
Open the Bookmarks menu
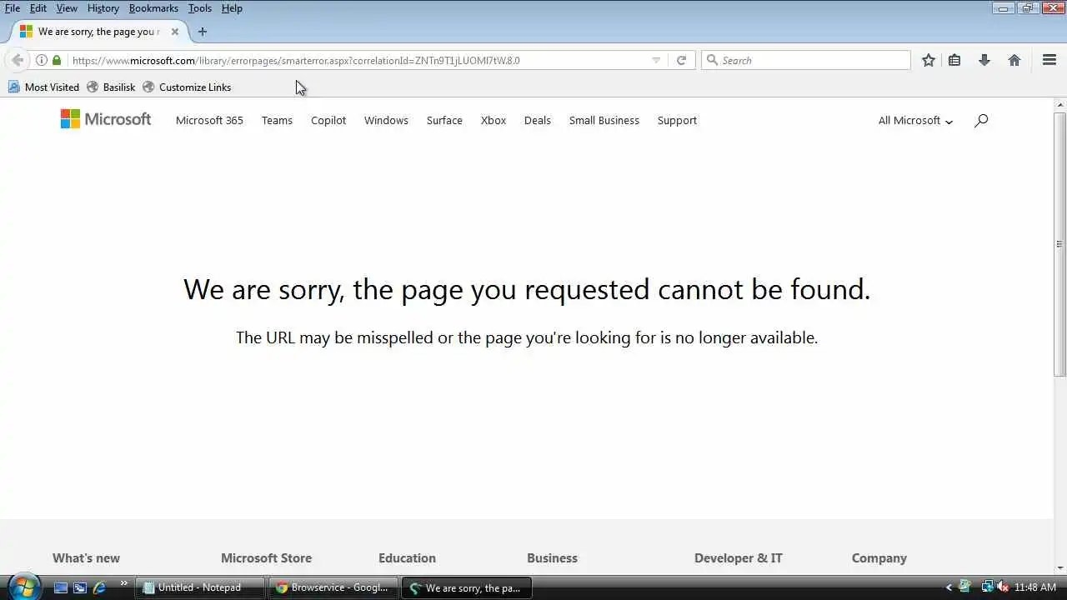[153, 8]
